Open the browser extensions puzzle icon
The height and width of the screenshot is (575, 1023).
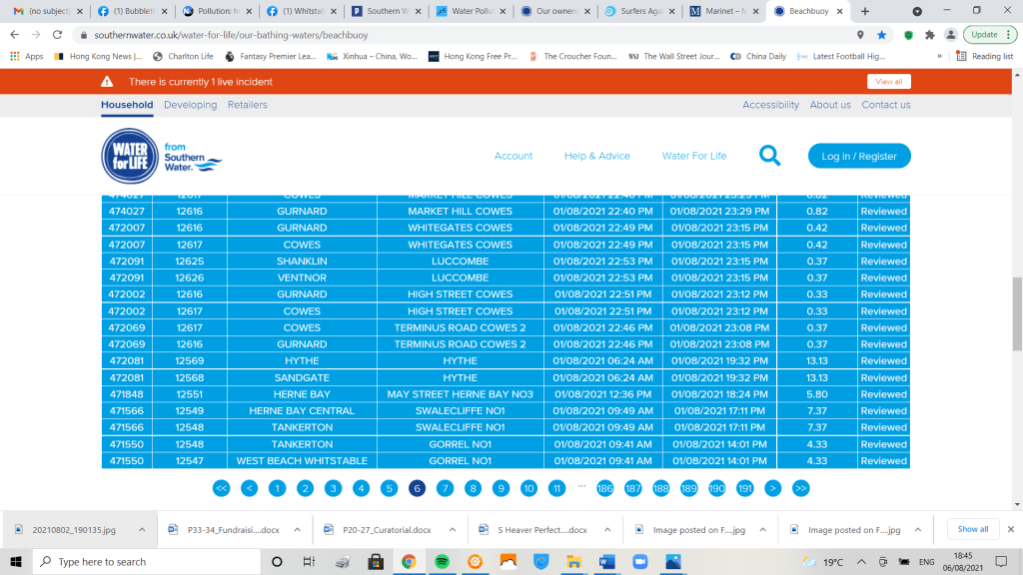tap(929, 34)
